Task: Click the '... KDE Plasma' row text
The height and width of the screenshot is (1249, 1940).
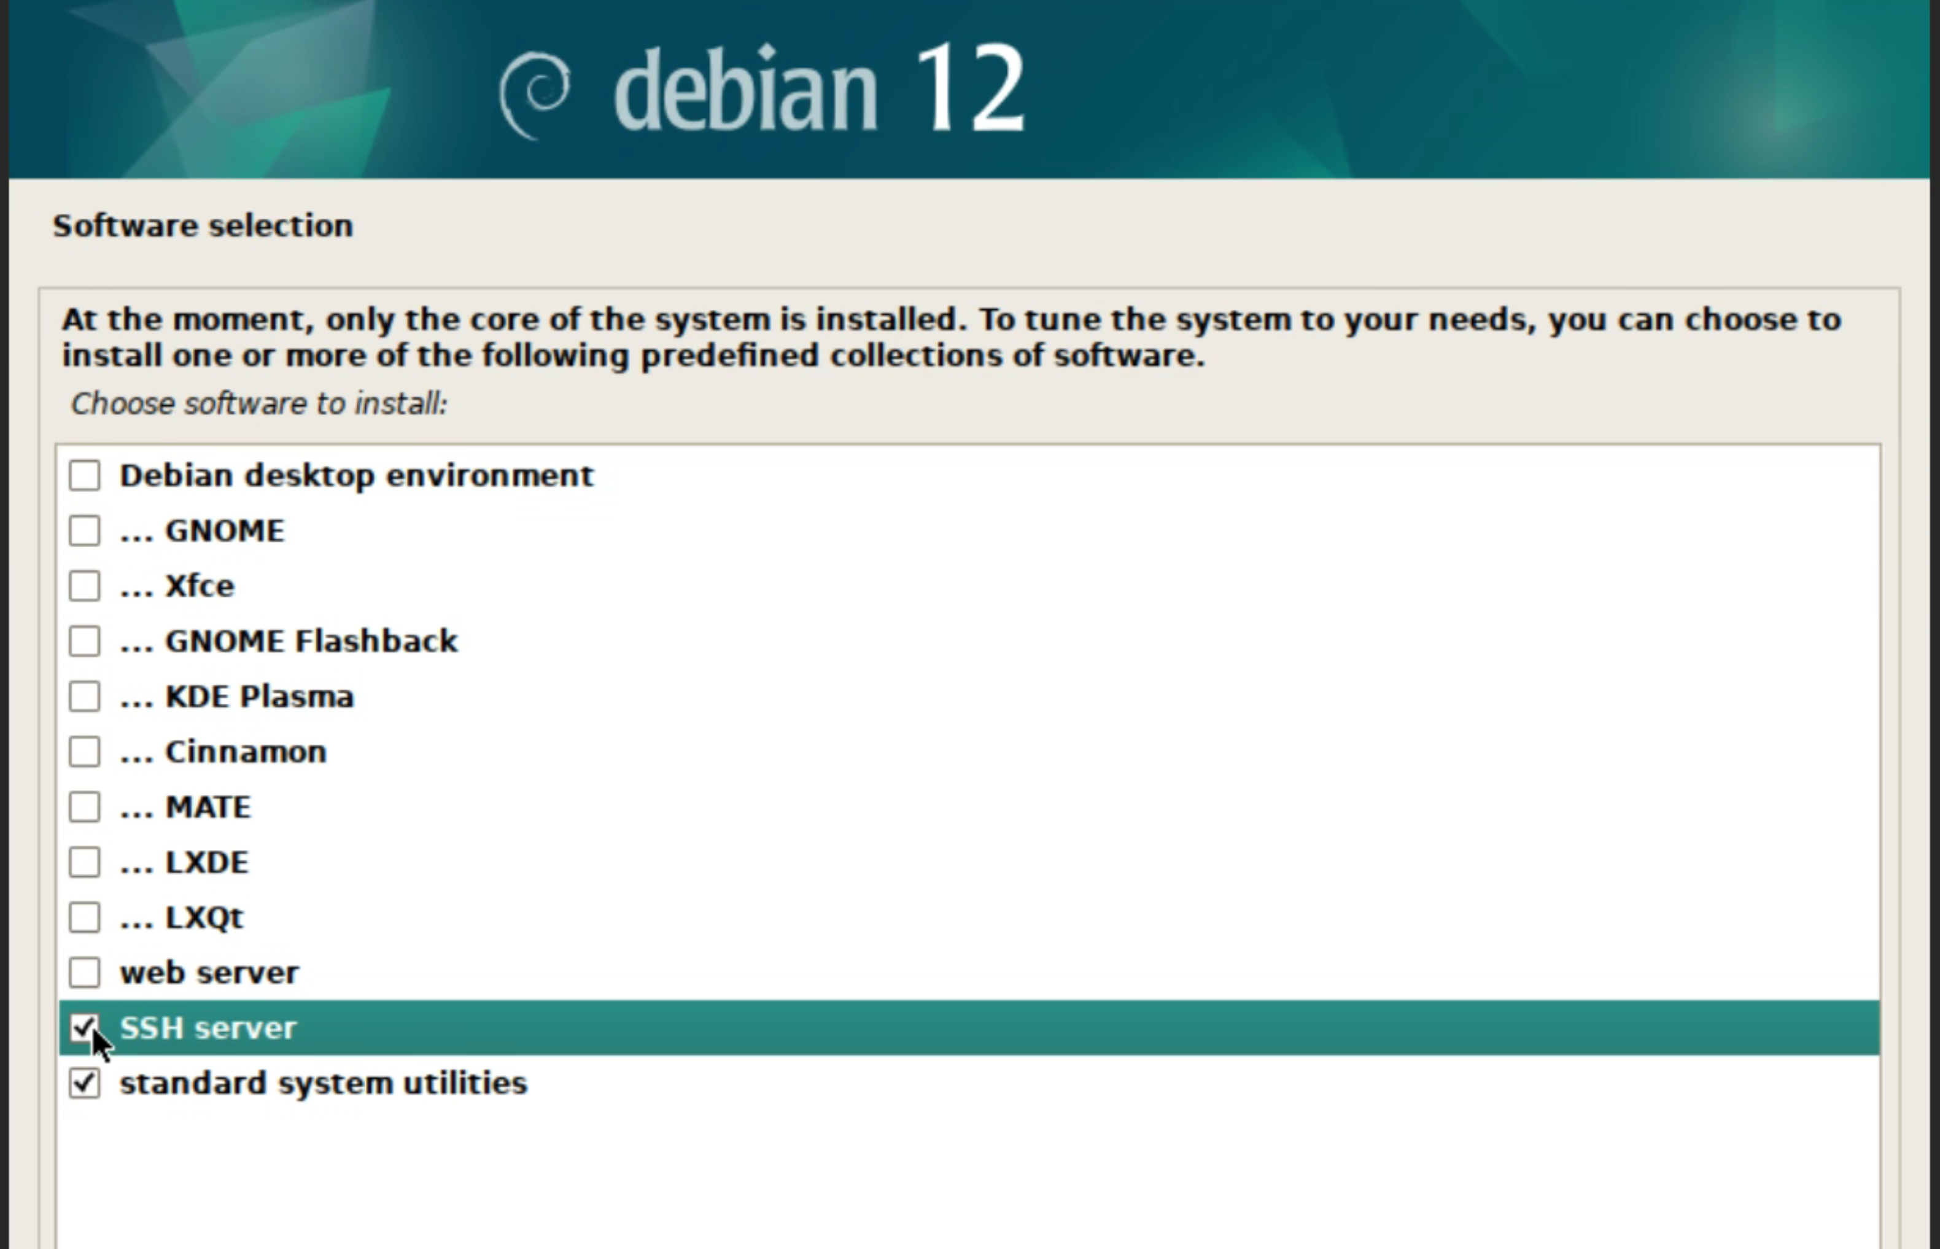Action: point(237,697)
